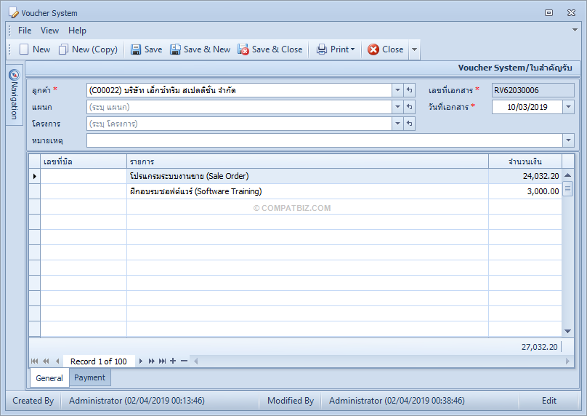
Task: Open Print dropdown arrow
Action: point(352,49)
